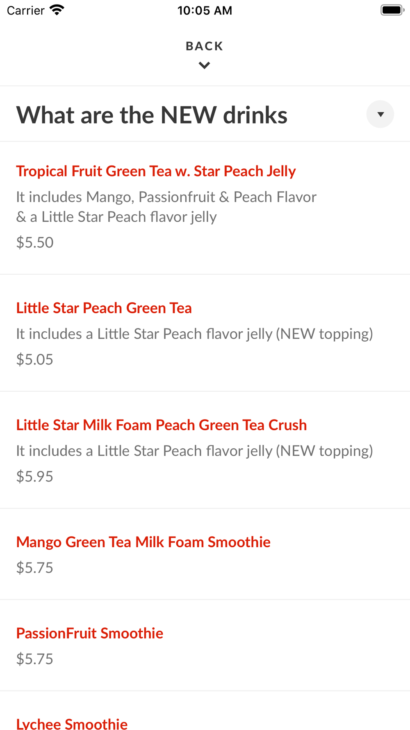Tap the 10:05 AM clock
The image size is (410, 730).
click(205, 10)
